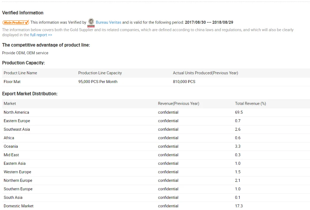Click the Main Product verified badge icon

(16, 22)
